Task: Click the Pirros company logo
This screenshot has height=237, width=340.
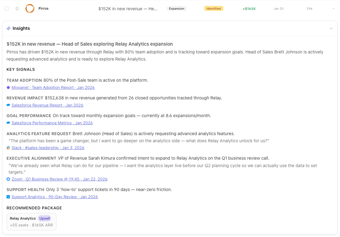Action: click(30, 8)
